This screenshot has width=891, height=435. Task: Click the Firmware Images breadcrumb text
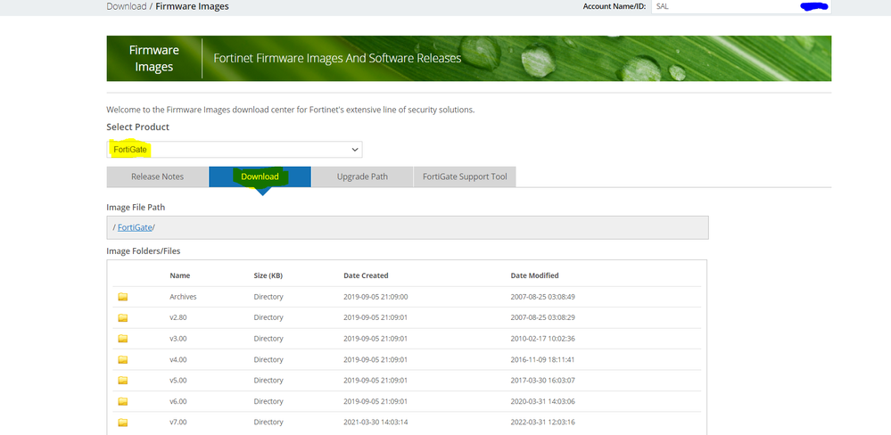(192, 7)
